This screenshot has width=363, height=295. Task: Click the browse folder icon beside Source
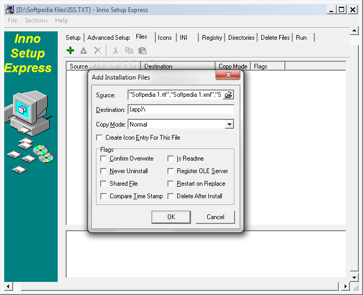[x=229, y=95]
